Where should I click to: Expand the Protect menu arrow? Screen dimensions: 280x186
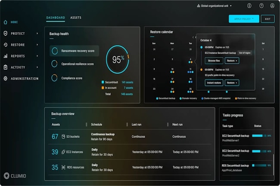(x=37, y=33)
